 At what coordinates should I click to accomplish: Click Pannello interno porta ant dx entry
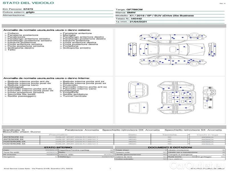tap(28, 89)
